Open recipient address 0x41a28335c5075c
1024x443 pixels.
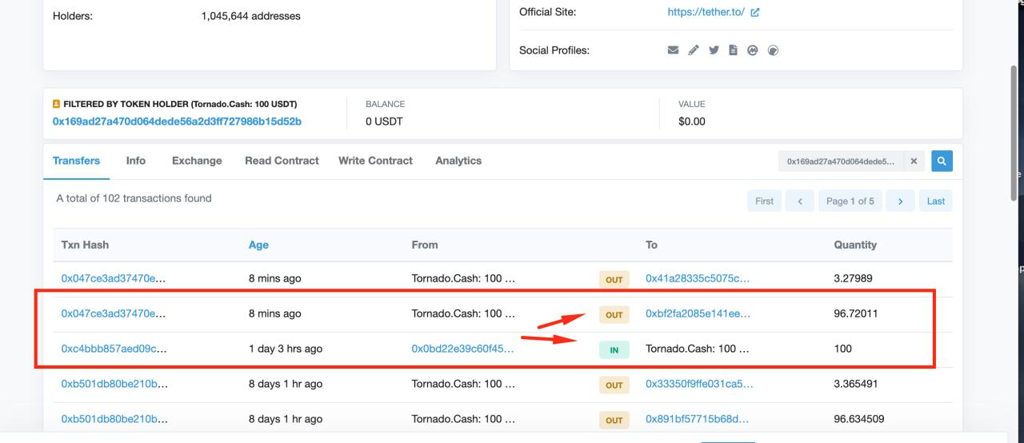(x=698, y=278)
